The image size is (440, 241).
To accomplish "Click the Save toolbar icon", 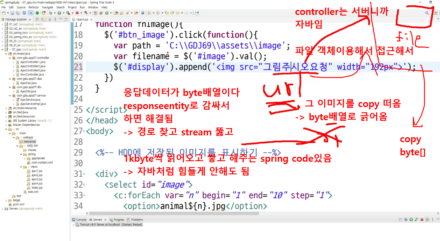I will [x=12, y=13].
